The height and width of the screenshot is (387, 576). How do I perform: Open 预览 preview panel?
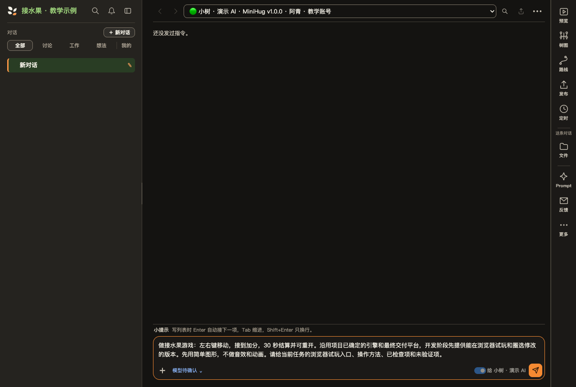[x=563, y=15]
